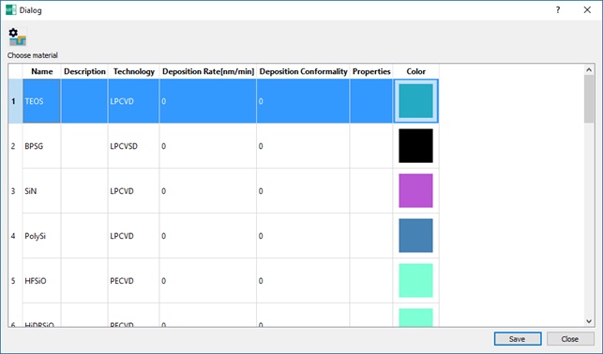
Task: Click deposition conformality cell for PolySi
Action: click(x=303, y=236)
